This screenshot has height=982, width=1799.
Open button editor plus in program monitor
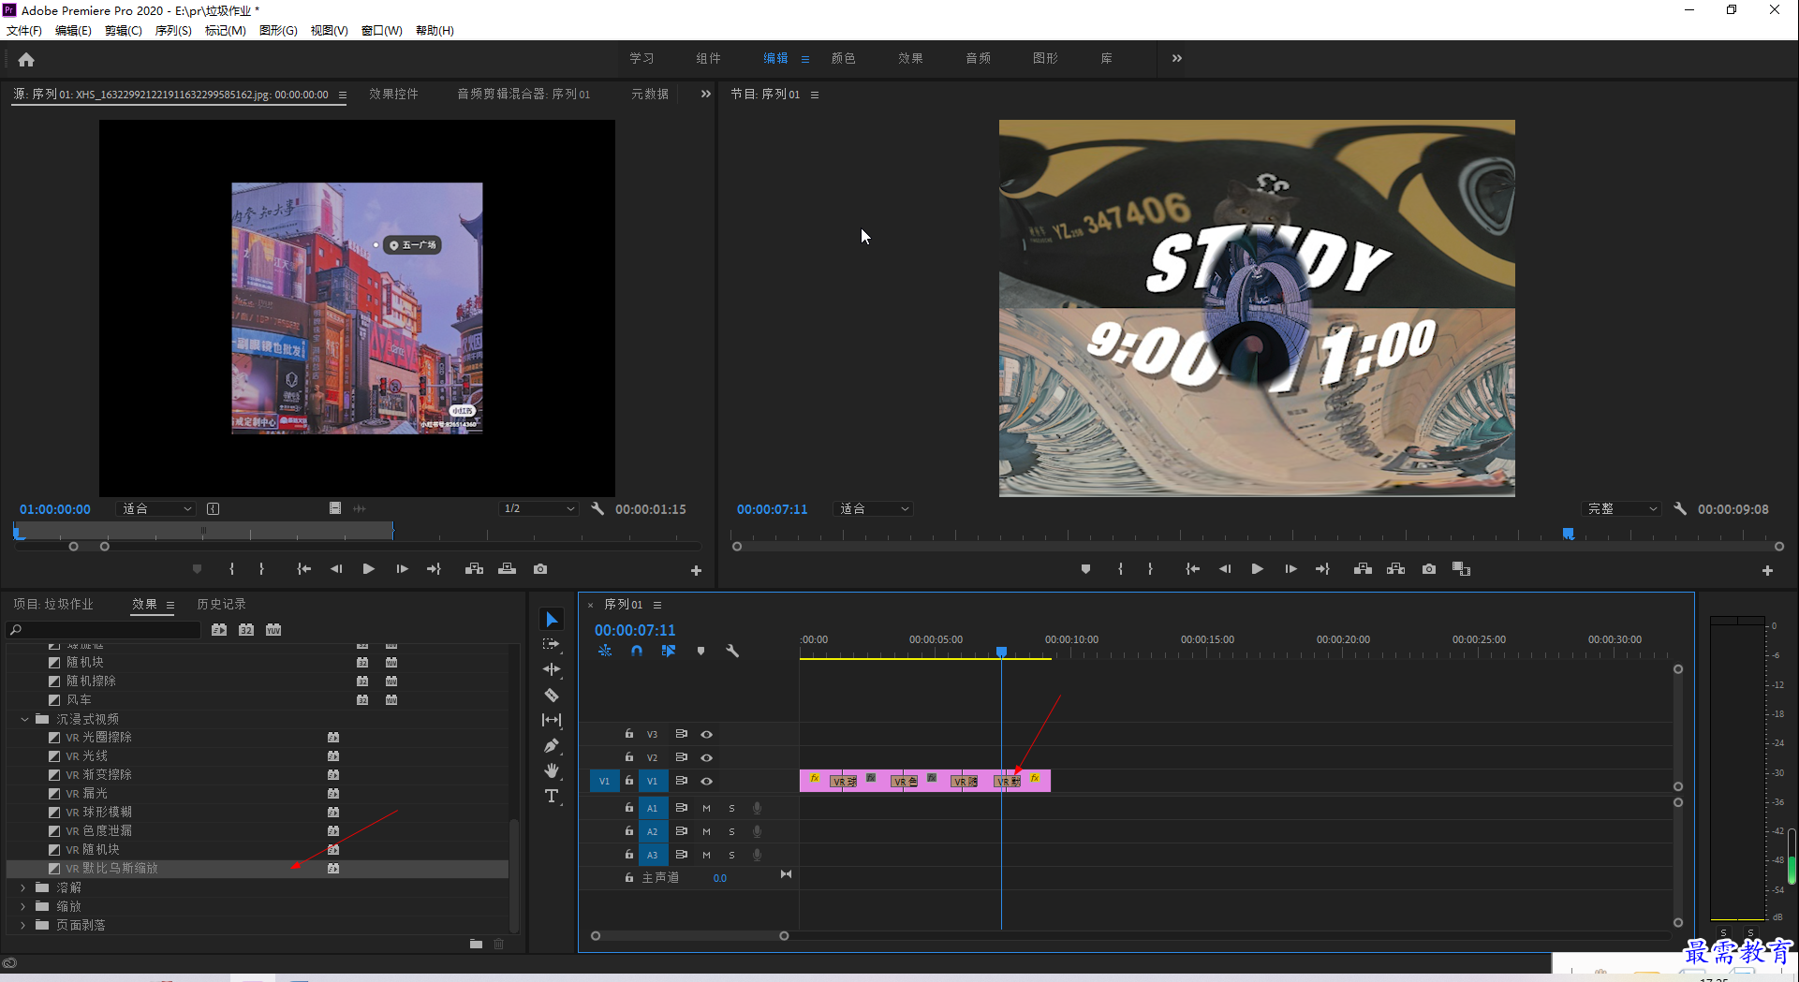point(1767,570)
